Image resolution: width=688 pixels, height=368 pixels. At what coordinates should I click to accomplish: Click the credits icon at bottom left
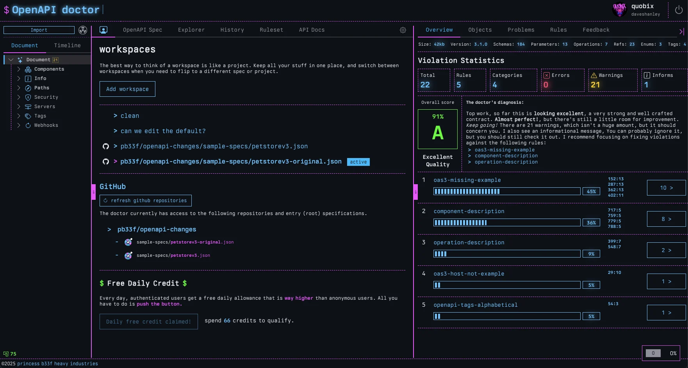[6, 354]
